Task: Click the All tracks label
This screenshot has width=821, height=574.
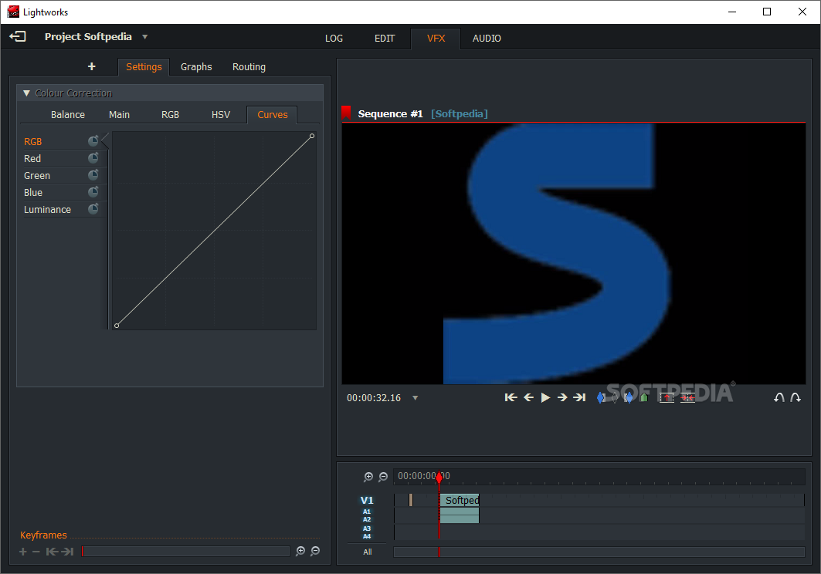Action: point(368,552)
